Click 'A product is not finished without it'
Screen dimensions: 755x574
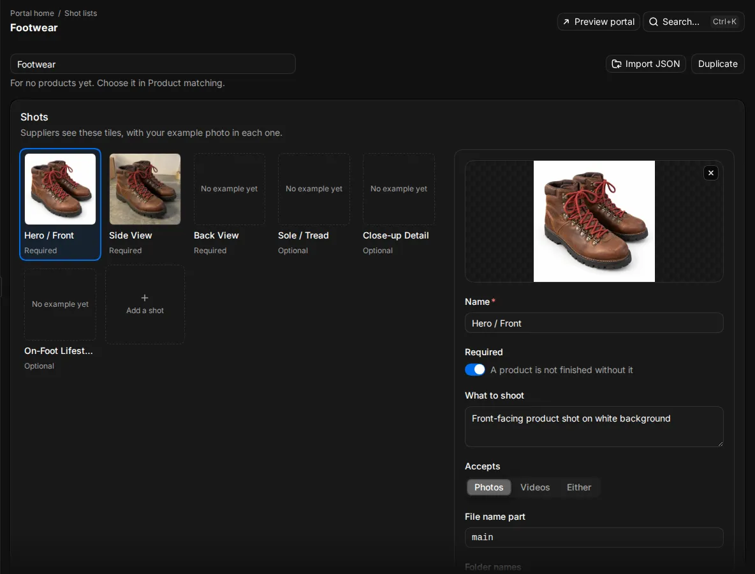coord(561,370)
